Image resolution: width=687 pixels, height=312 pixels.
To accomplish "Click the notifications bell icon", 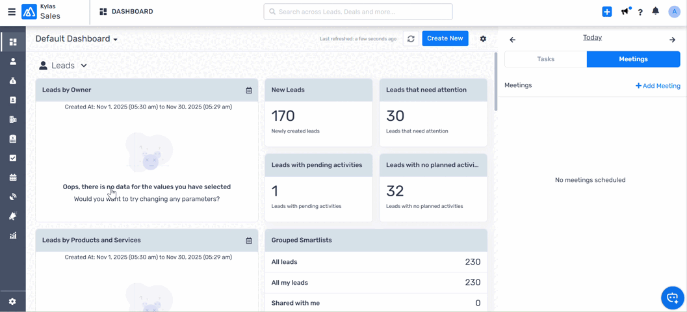I will tap(656, 12).
